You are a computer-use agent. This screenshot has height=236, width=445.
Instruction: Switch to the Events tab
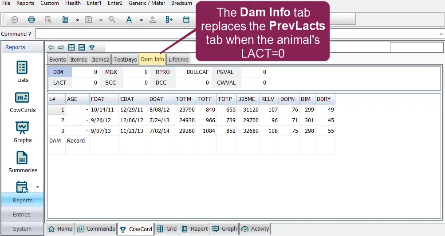pos(57,59)
